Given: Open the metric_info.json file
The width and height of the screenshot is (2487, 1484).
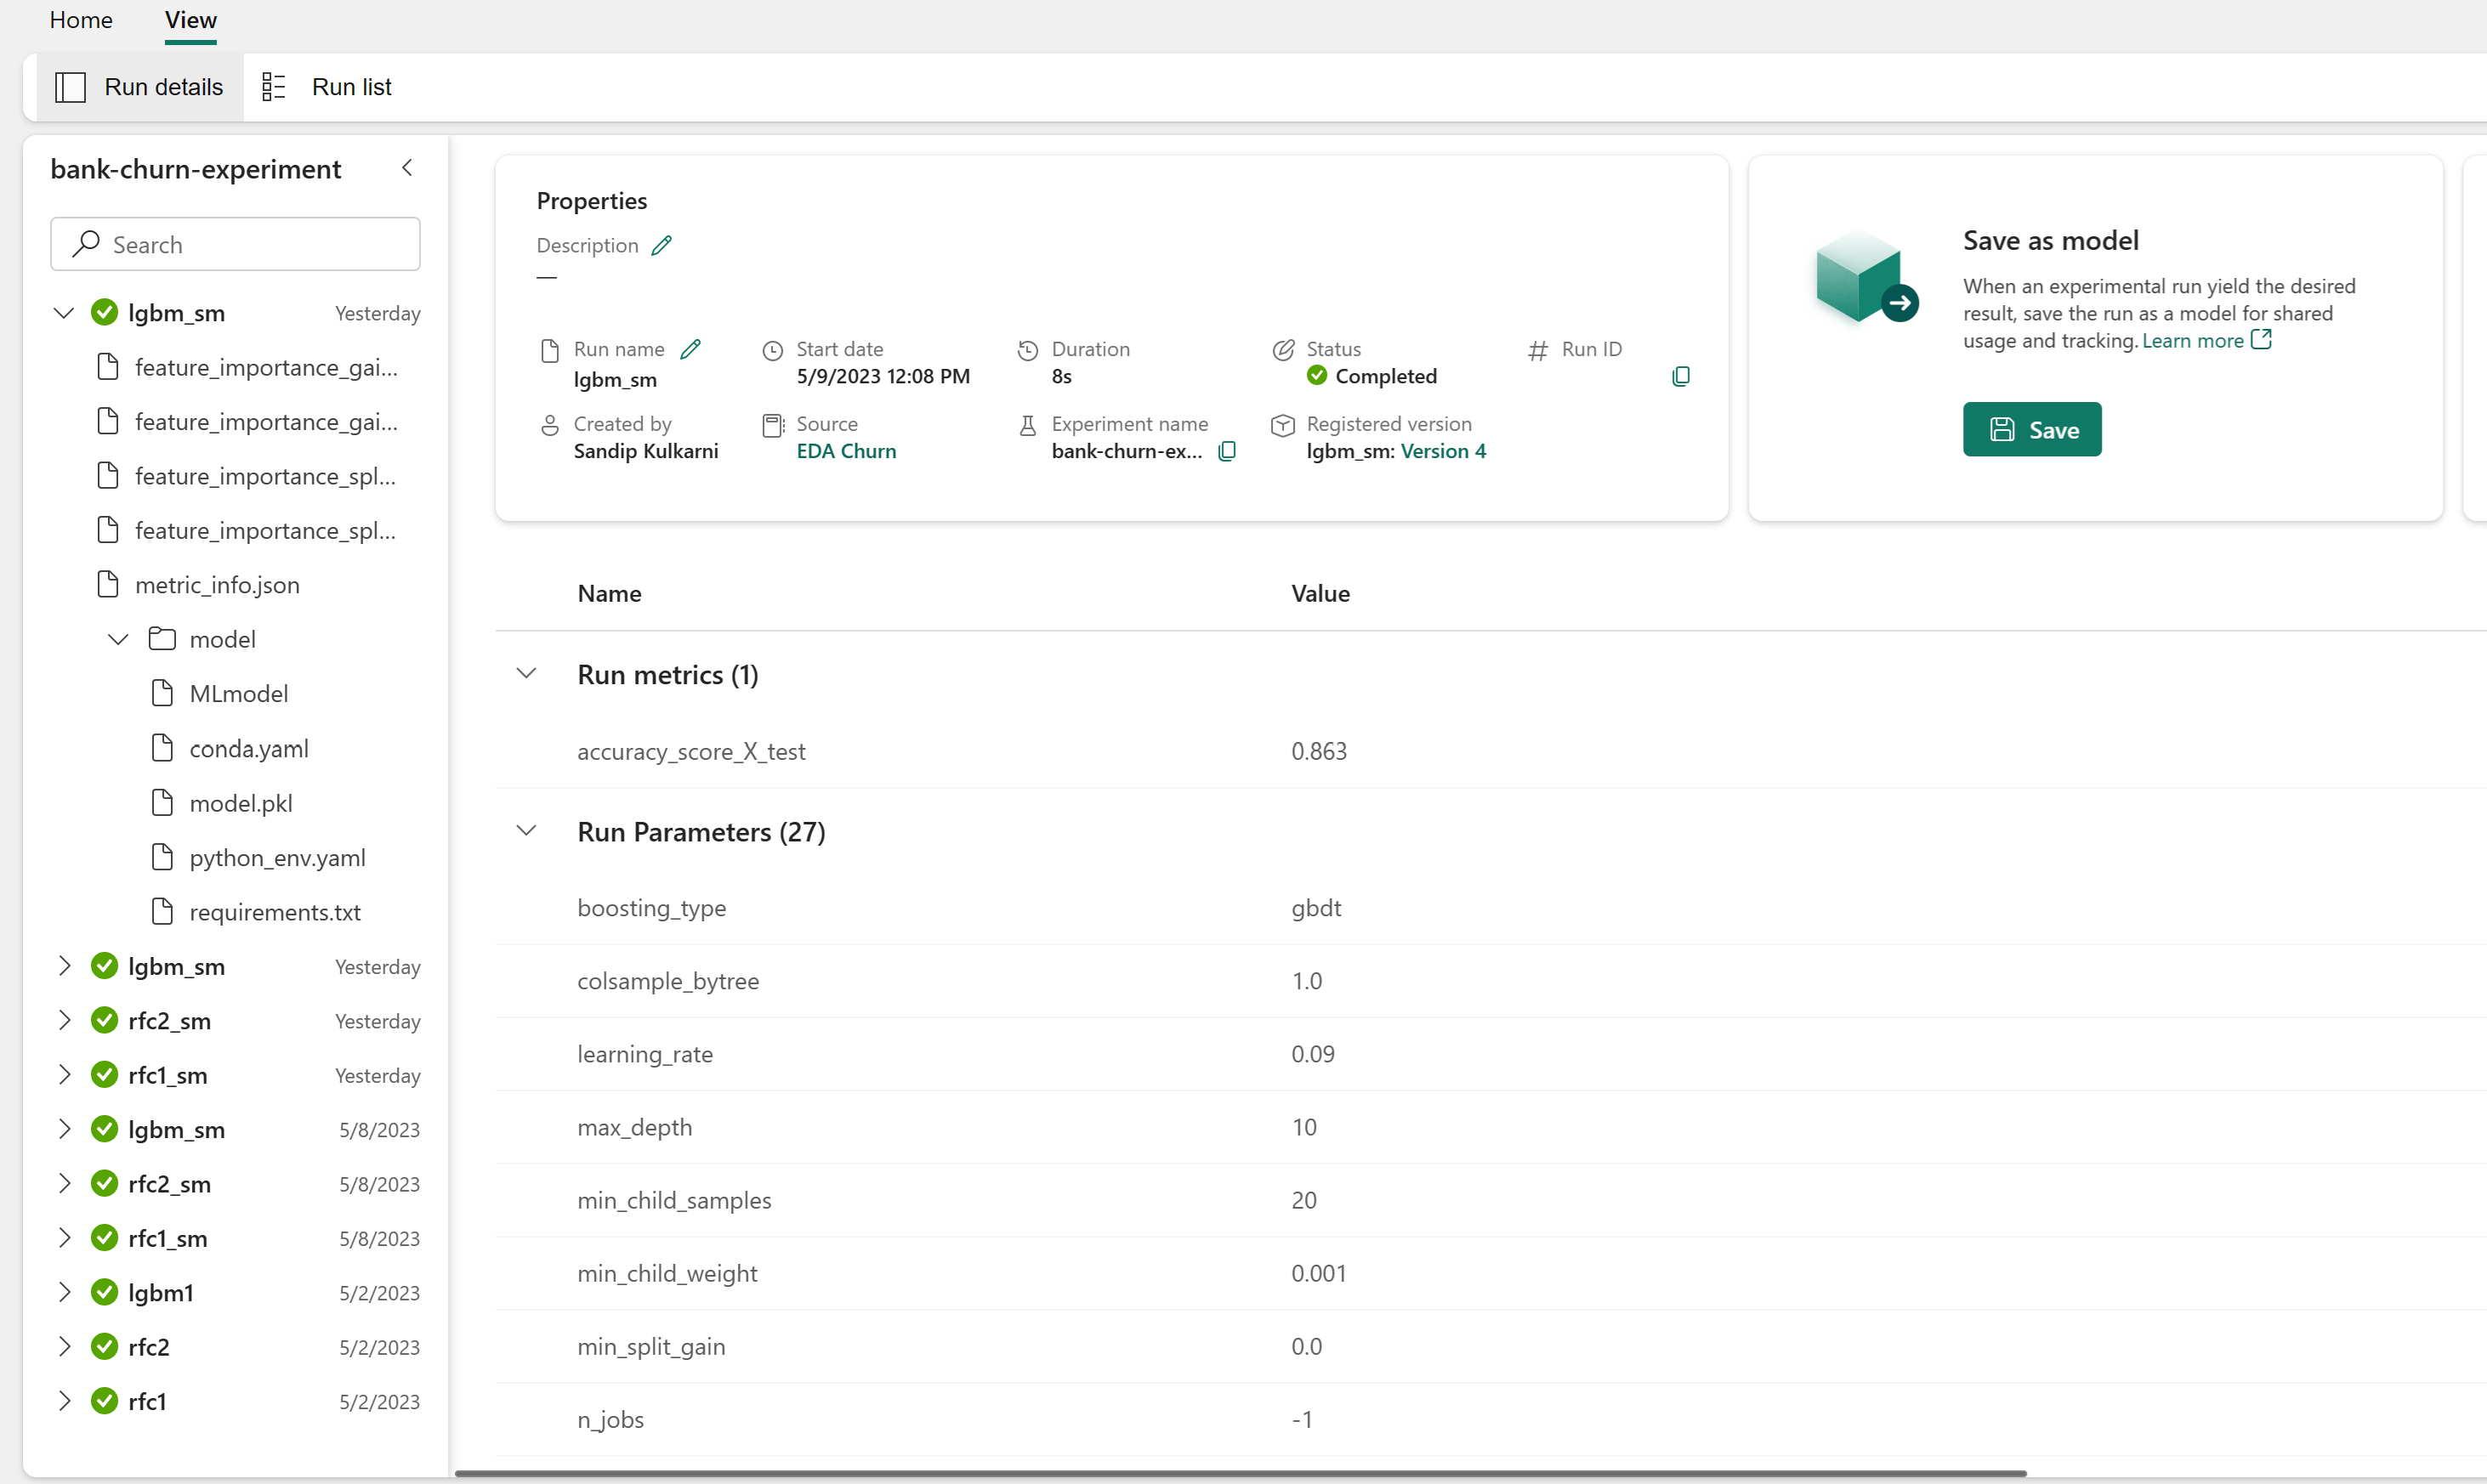Looking at the screenshot, I should (217, 585).
